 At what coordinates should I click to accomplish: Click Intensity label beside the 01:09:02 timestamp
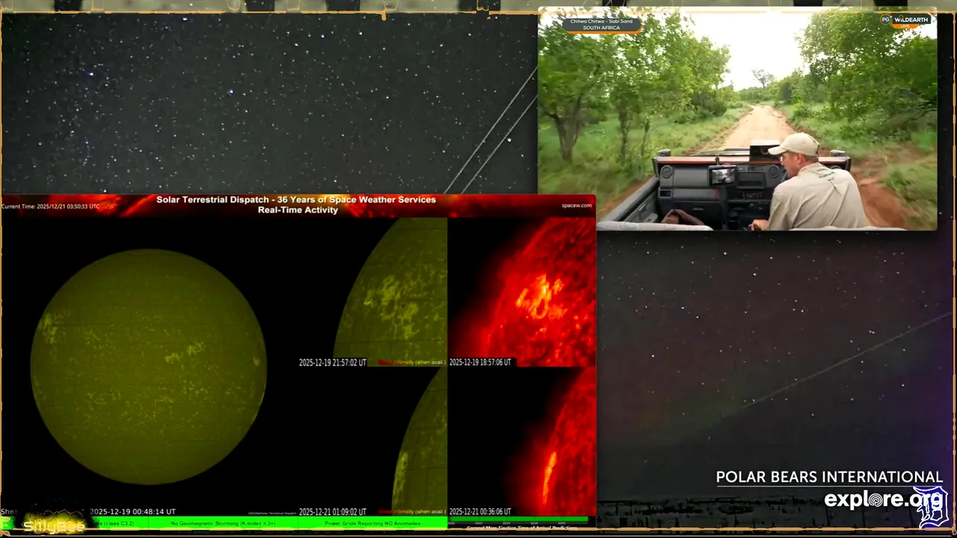click(411, 512)
